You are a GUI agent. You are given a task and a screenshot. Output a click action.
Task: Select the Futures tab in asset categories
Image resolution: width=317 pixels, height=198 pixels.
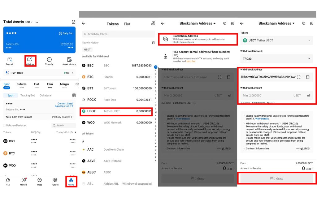point(21,84)
